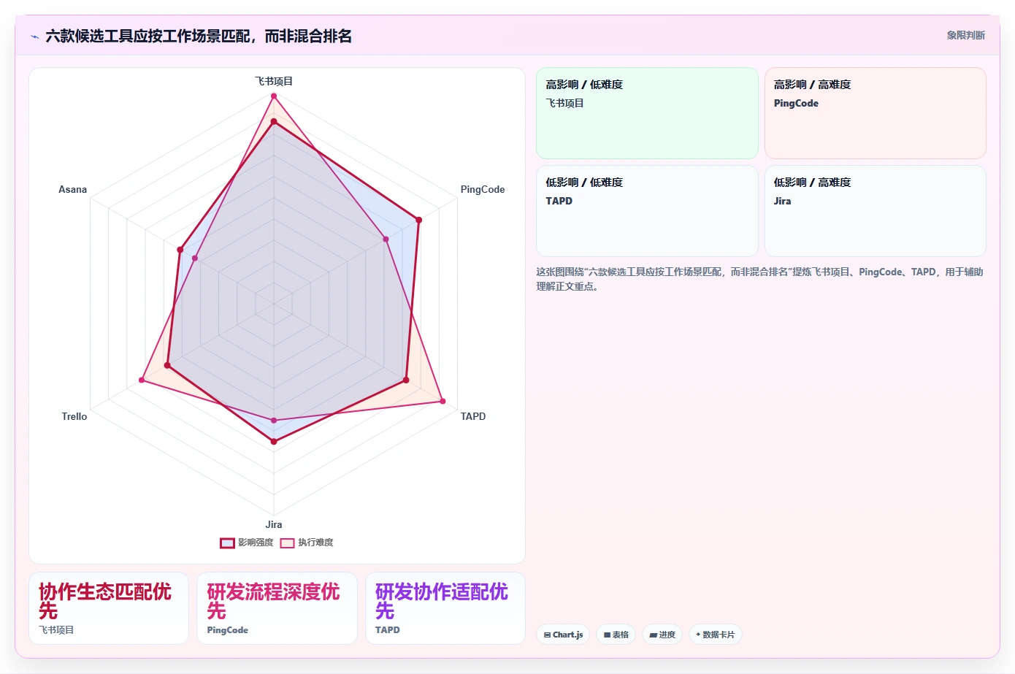1015x674 pixels.
Task: Click 飞书项目 text in the green quadrant
Action: pos(564,103)
